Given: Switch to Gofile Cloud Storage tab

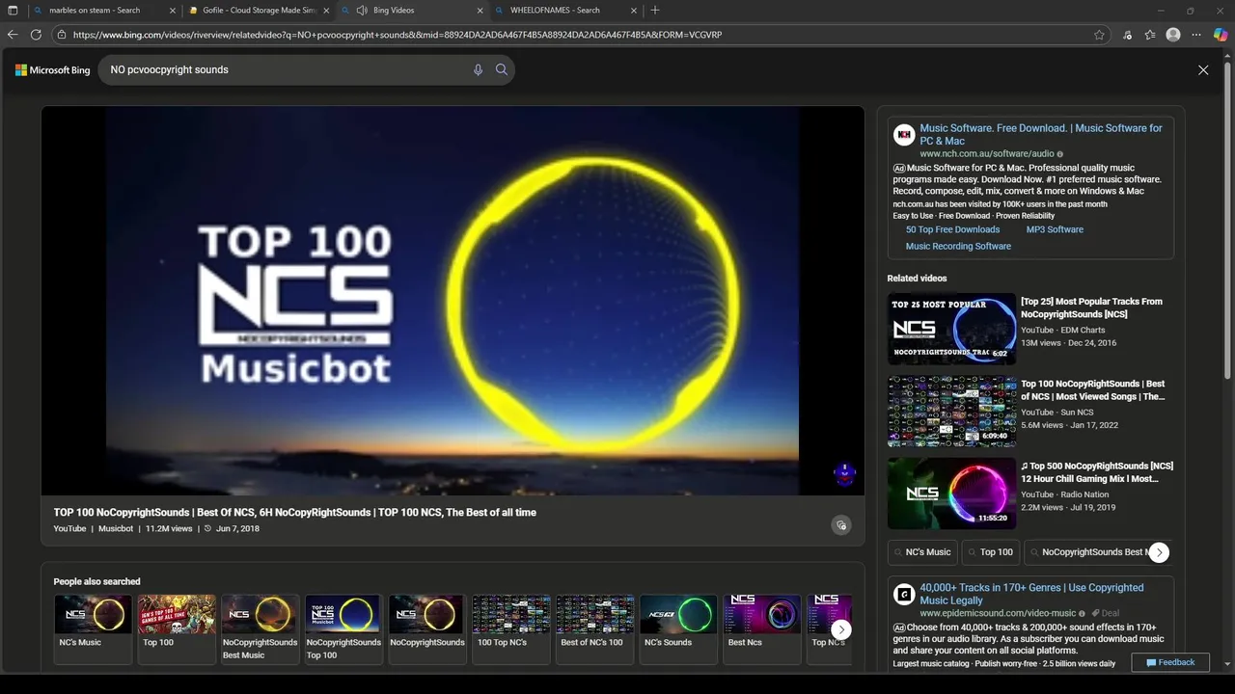Looking at the screenshot, I should pos(261,11).
